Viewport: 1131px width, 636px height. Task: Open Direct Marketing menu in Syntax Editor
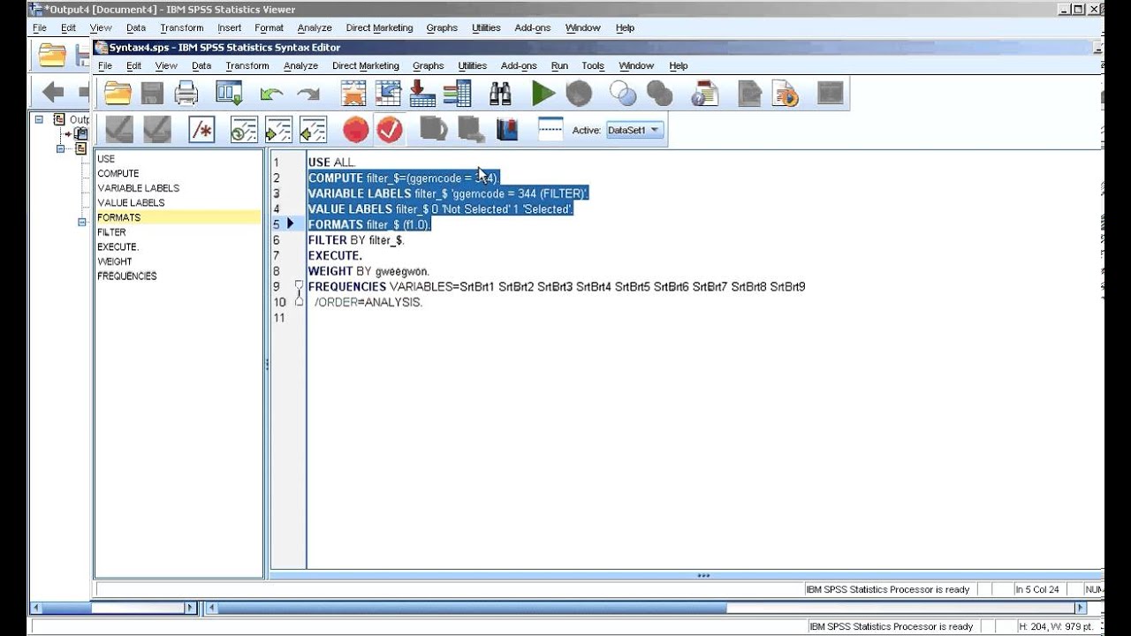[366, 66]
